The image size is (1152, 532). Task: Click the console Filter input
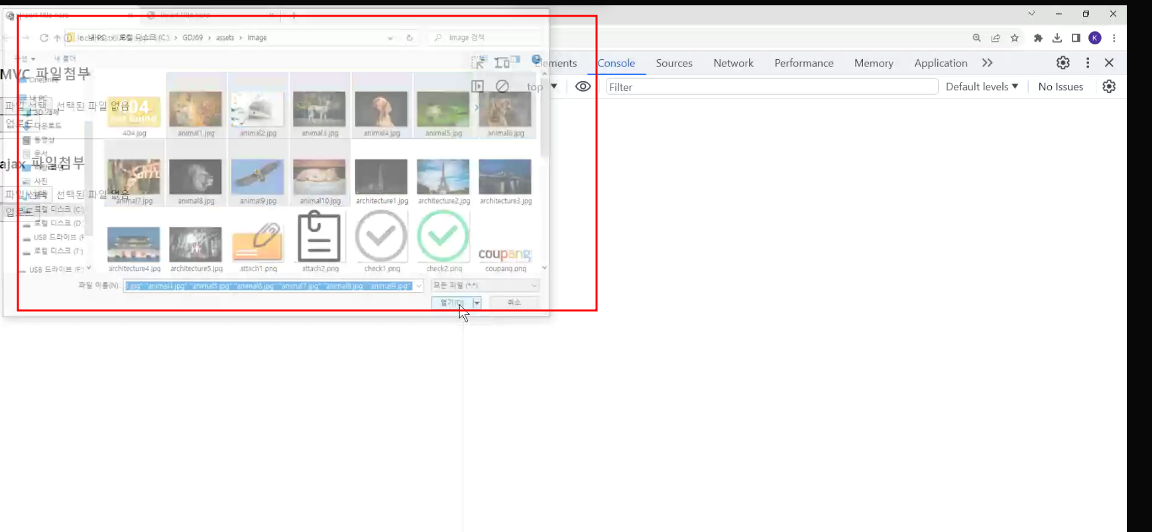click(772, 87)
